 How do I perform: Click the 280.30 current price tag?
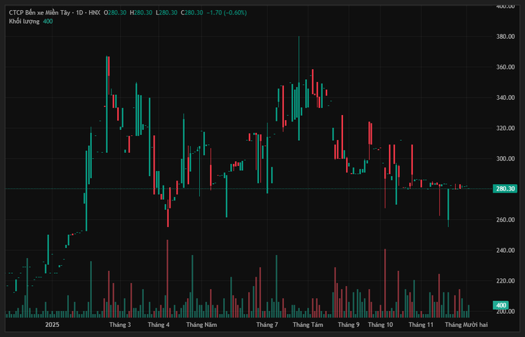(x=506, y=189)
